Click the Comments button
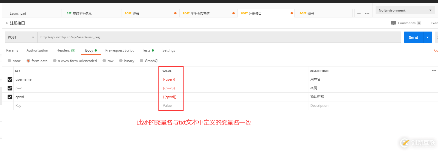 tap(406, 23)
